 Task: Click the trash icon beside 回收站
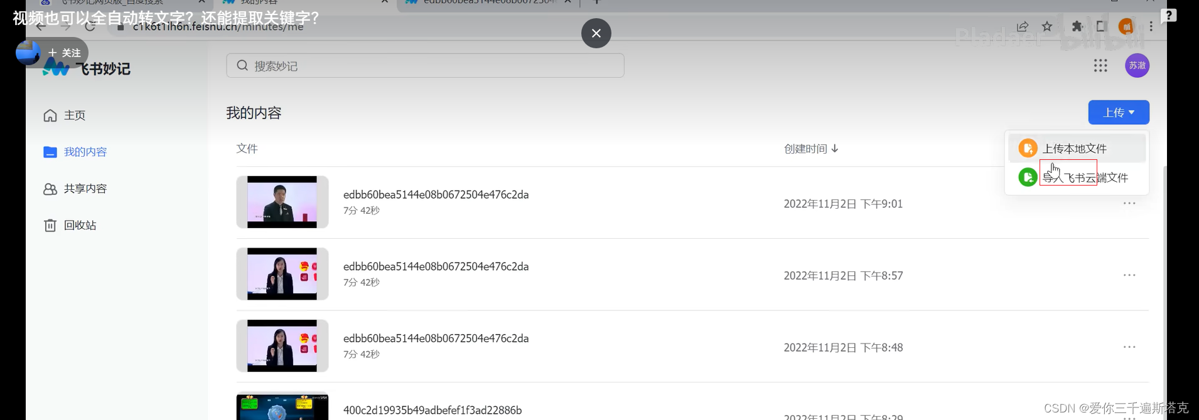click(50, 225)
